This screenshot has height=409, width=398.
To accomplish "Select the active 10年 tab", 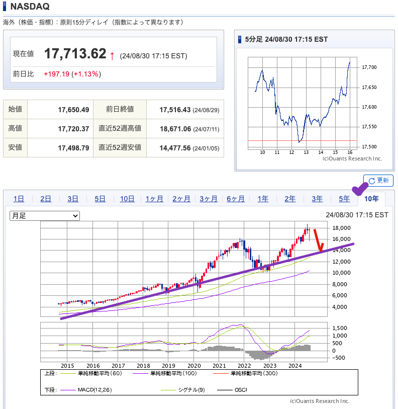I will [x=371, y=199].
